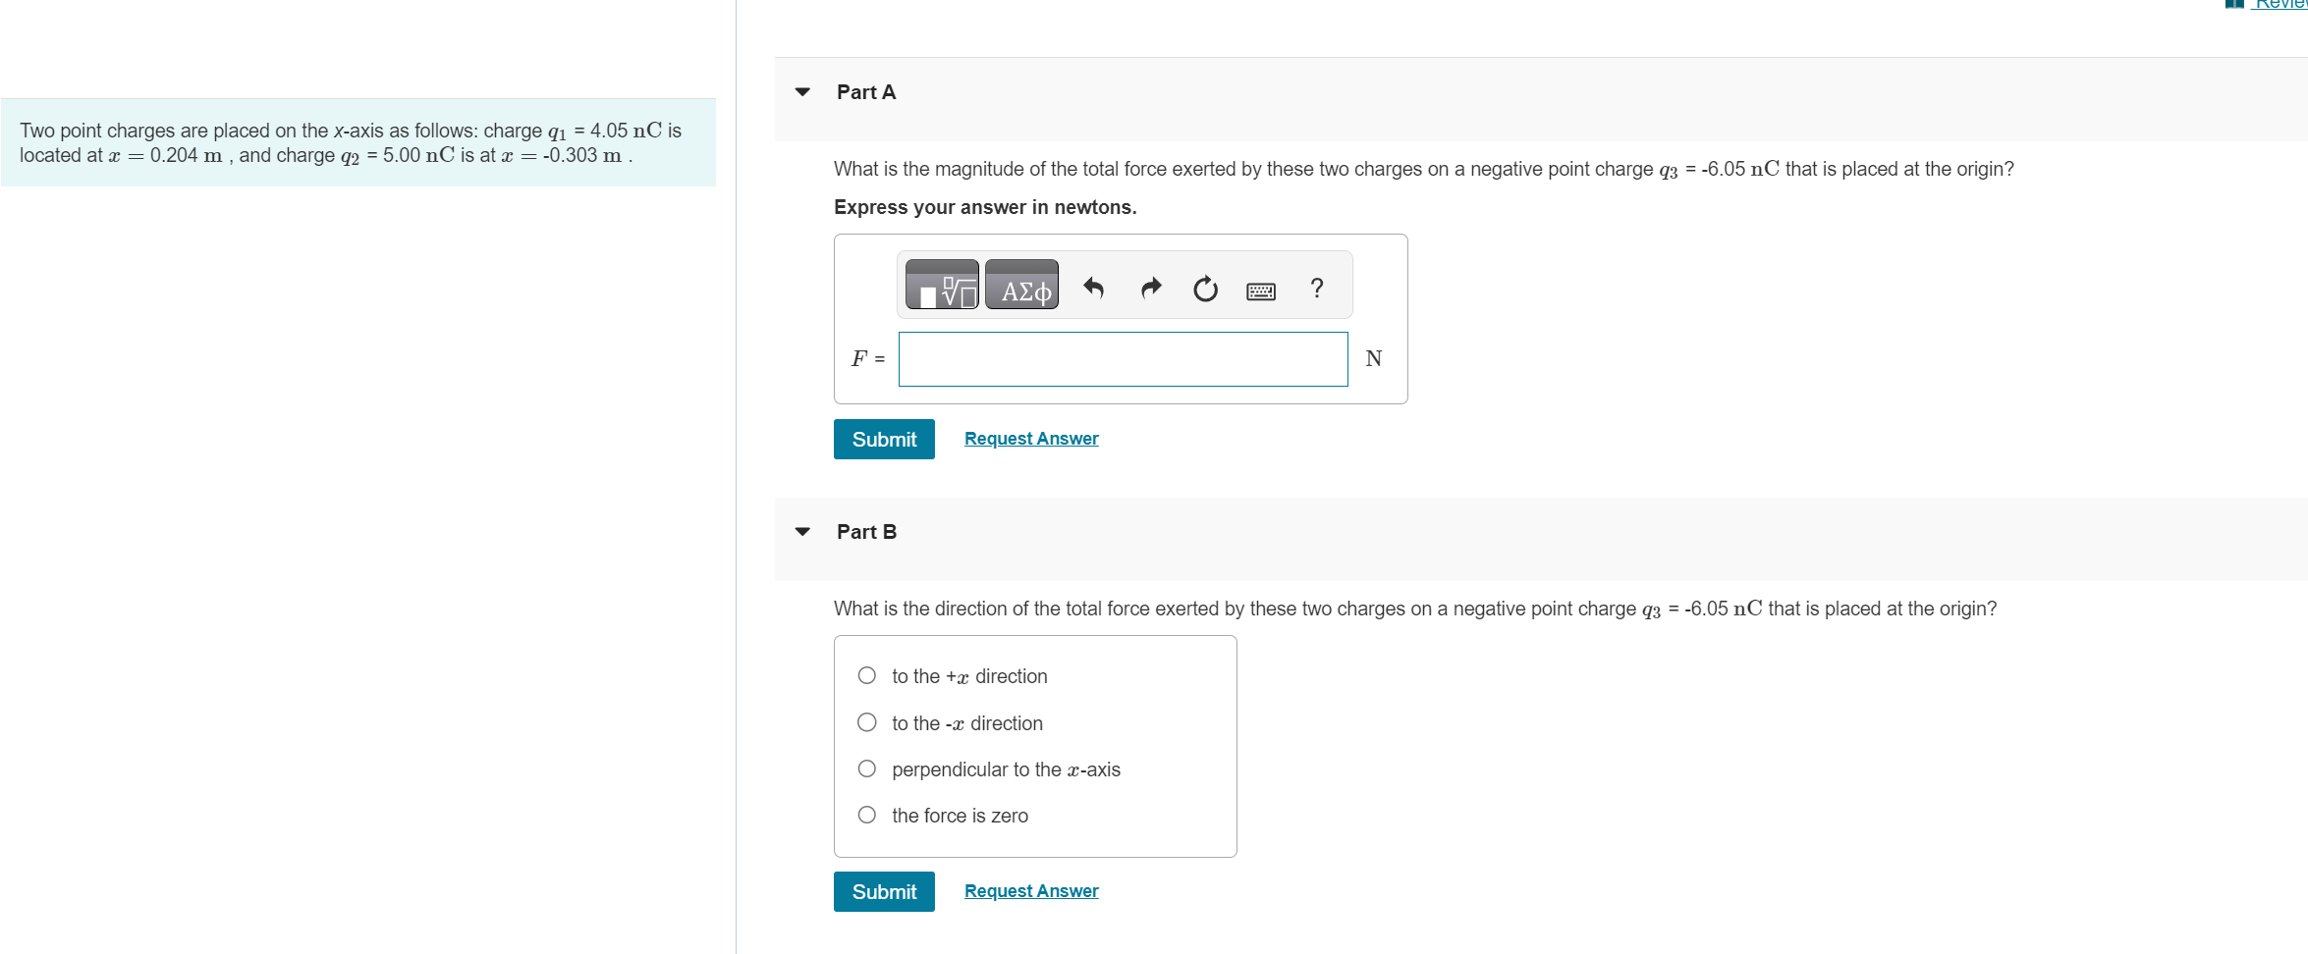
Task: Click the reset answer icon
Action: tap(1204, 288)
